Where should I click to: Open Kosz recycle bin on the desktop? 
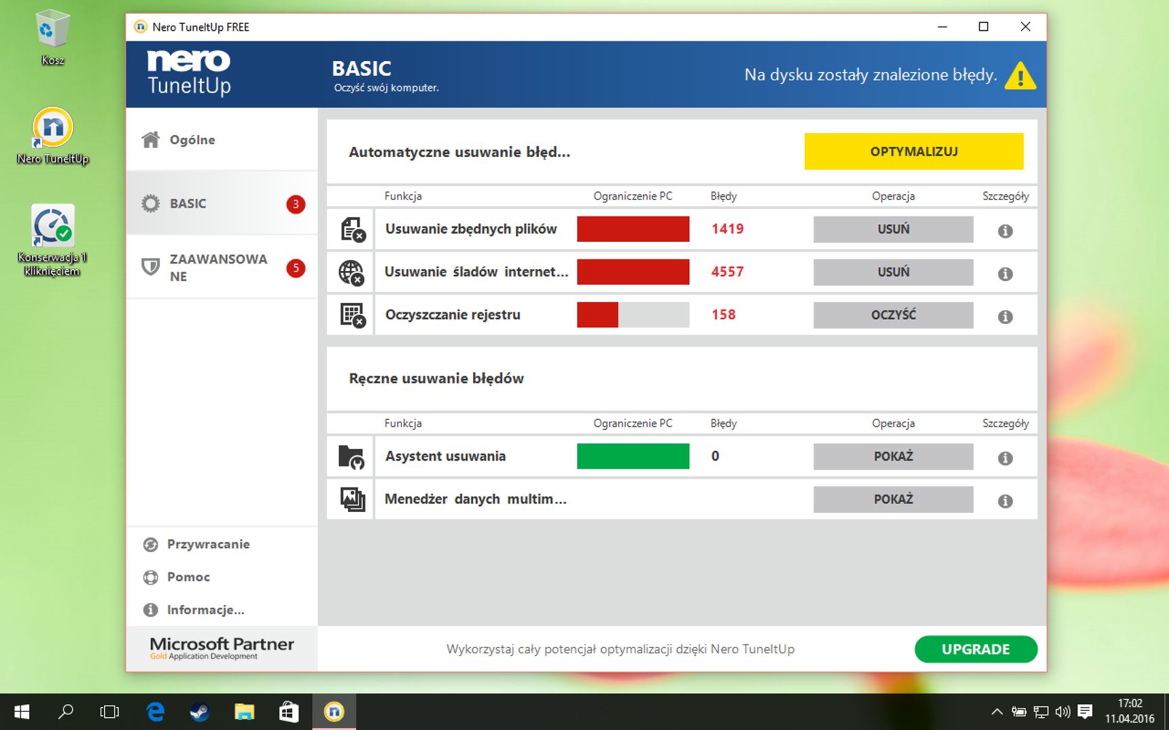[52, 37]
